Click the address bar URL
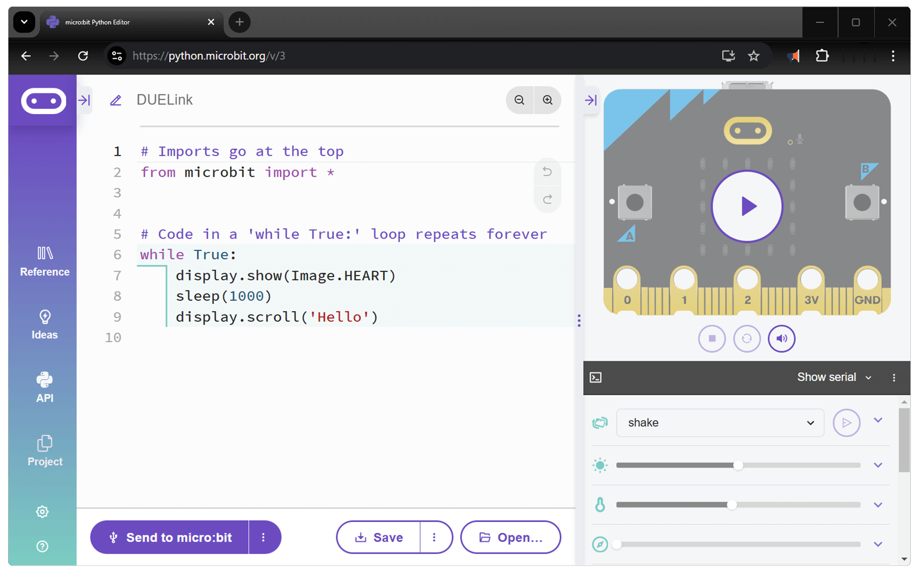 [x=209, y=56]
